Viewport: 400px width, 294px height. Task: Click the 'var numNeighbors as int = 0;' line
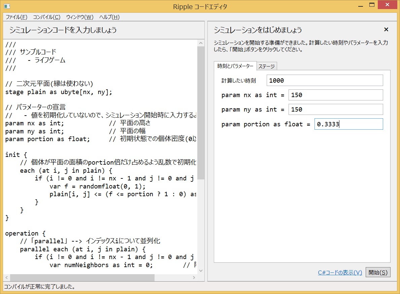point(101,265)
